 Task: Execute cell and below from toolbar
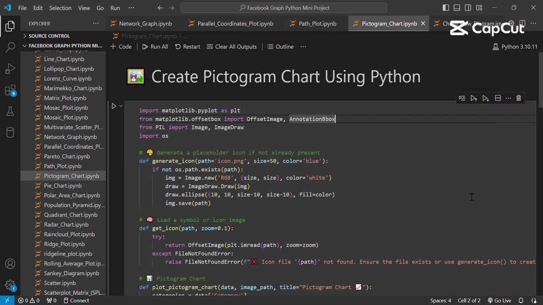point(486,98)
